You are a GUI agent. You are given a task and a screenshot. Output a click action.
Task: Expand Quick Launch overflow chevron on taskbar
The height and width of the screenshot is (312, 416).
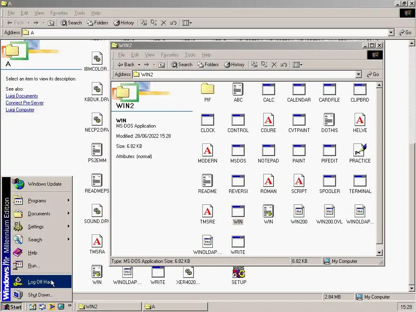pos(69,305)
